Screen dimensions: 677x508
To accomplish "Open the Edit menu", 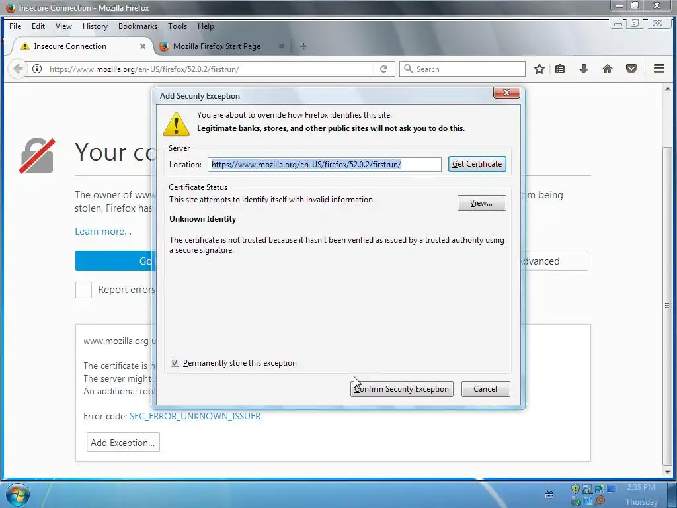I will coord(38,26).
